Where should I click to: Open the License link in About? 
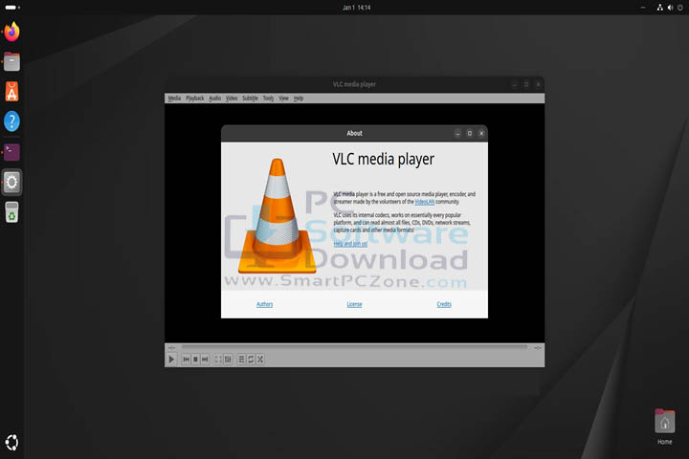[x=354, y=304]
